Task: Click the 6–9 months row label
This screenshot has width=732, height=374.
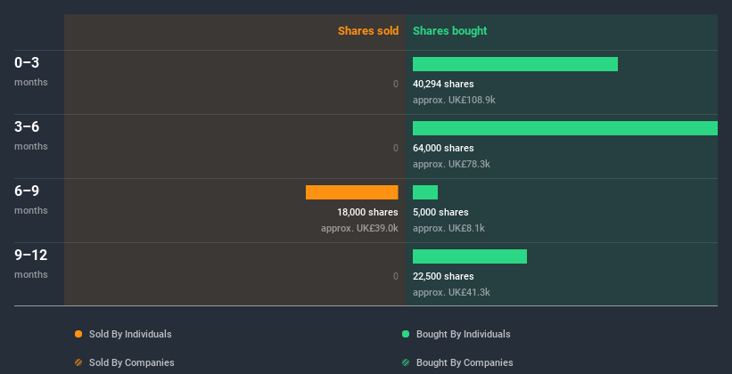Action: pyautogui.click(x=31, y=199)
